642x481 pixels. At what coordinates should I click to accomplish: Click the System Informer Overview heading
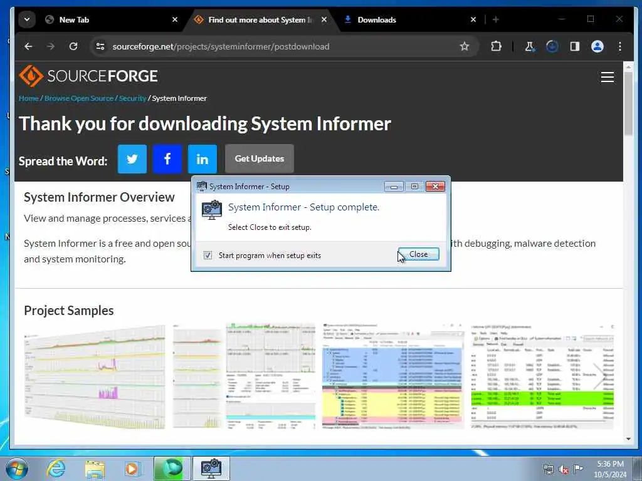point(99,197)
